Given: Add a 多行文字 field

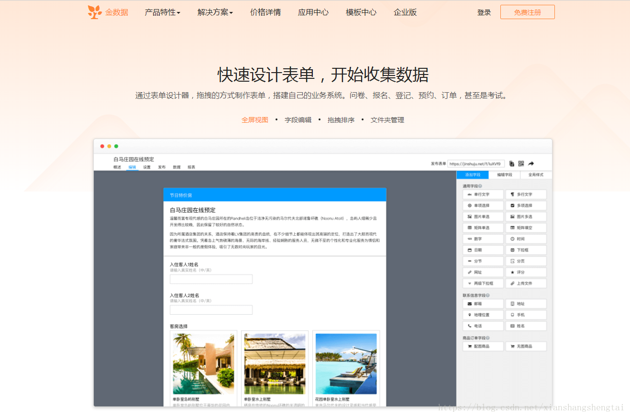Looking at the screenshot, I should 526,194.
